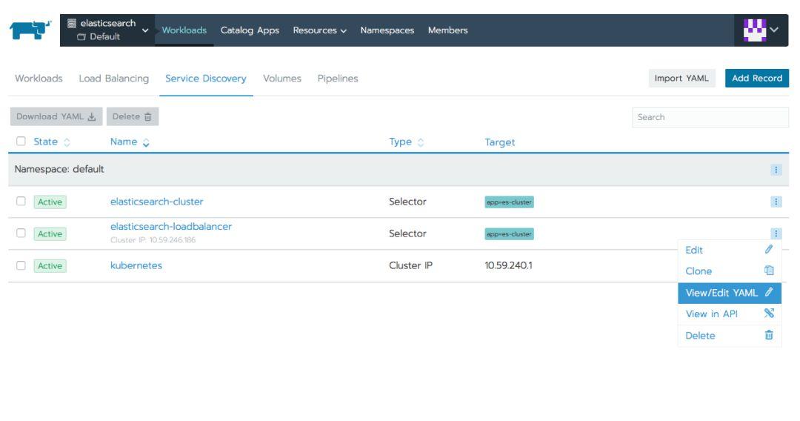This screenshot has height=421, width=800.
Task: Open Workloads in top navigation bar
Action: (184, 30)
